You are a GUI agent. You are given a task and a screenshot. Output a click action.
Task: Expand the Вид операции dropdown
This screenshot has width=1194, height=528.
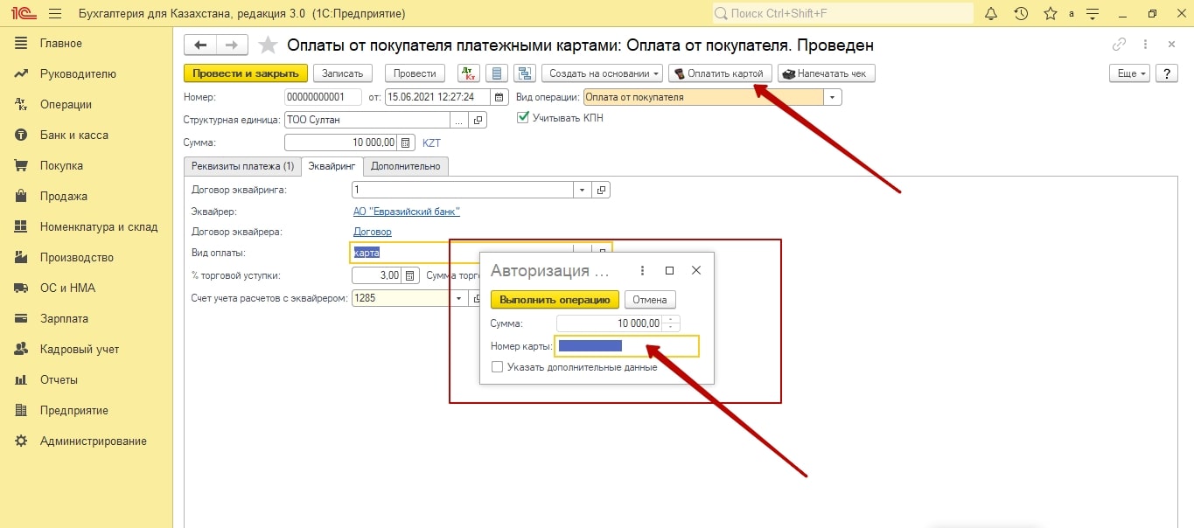pyautogui.click(x=833, y=97)
